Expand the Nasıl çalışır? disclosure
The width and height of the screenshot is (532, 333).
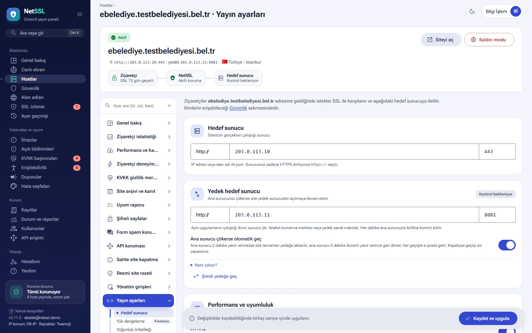pyautogui.click(x=204, y=265)
